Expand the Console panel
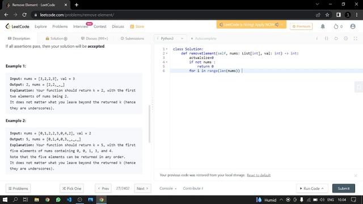 168,189
